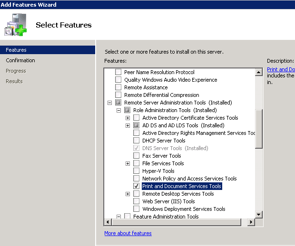Expand the File Services Tools node
Image resolution: width=295 pixels, height=246 pixels.
coord(128,163)
